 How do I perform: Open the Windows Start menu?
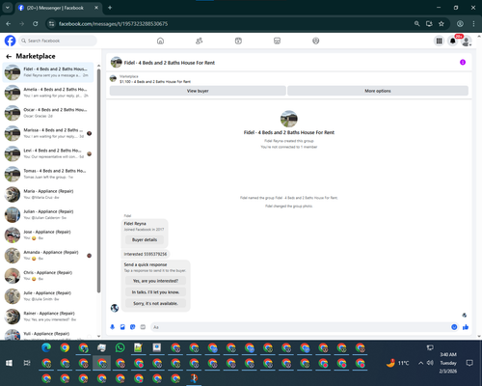[9, 363]
